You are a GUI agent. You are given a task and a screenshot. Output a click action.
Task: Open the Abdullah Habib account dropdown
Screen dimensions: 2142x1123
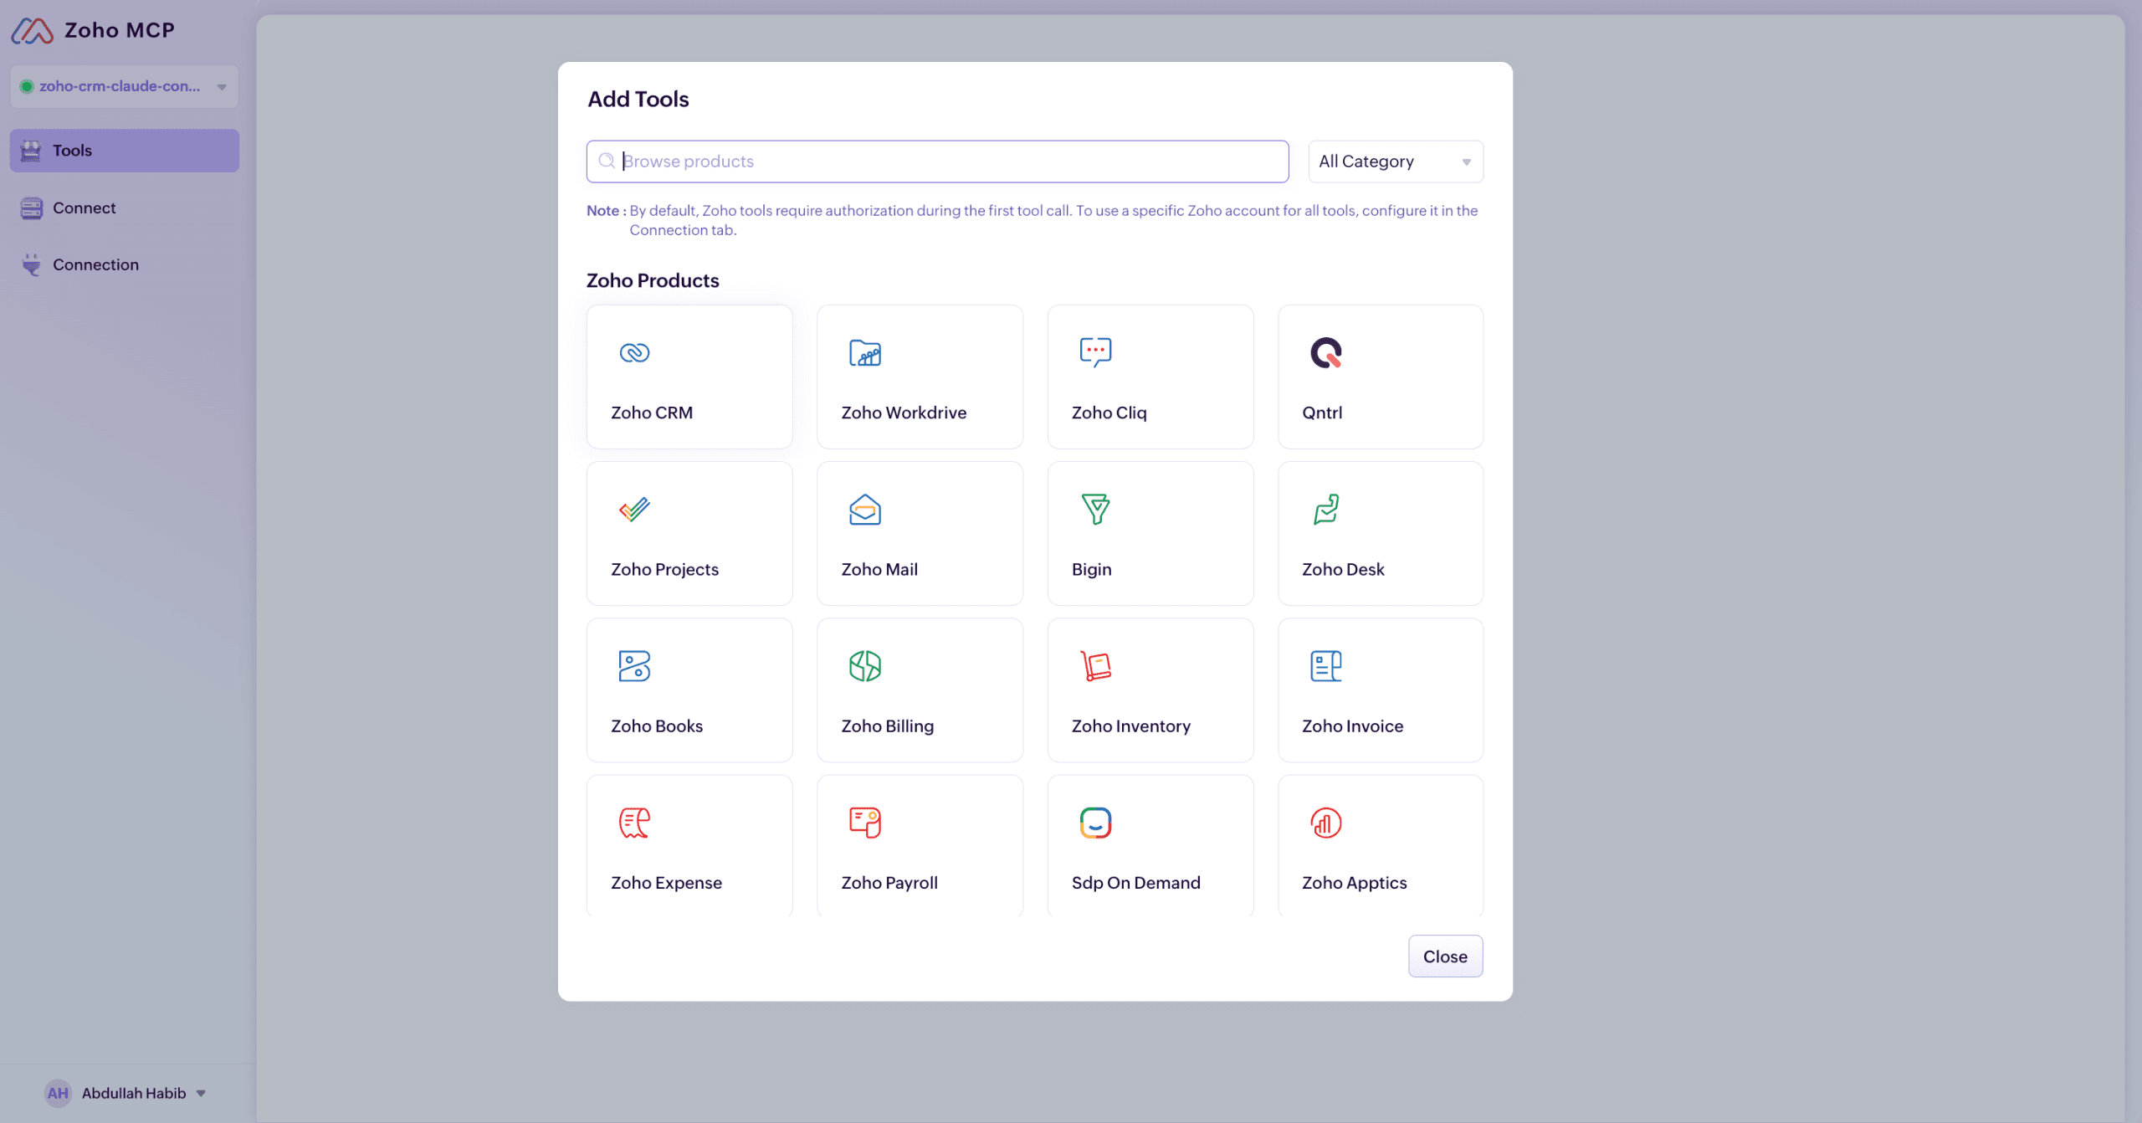click(x=126, y=1093)
